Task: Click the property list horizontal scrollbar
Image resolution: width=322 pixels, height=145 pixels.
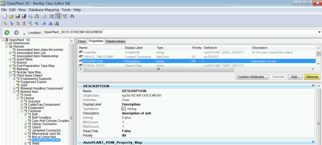Action: (159, 69)
